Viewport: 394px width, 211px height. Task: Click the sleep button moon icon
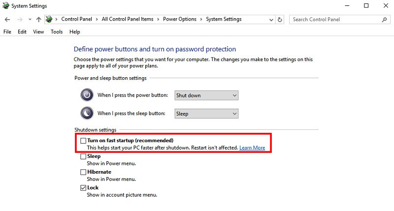[87, 113]
